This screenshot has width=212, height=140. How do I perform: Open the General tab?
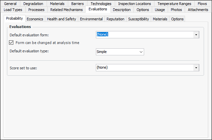(x=10, y=4)
